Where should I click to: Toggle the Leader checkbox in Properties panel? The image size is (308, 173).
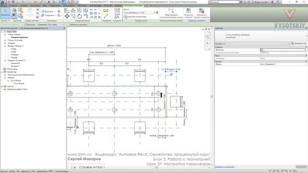click(x=261, y=50)
